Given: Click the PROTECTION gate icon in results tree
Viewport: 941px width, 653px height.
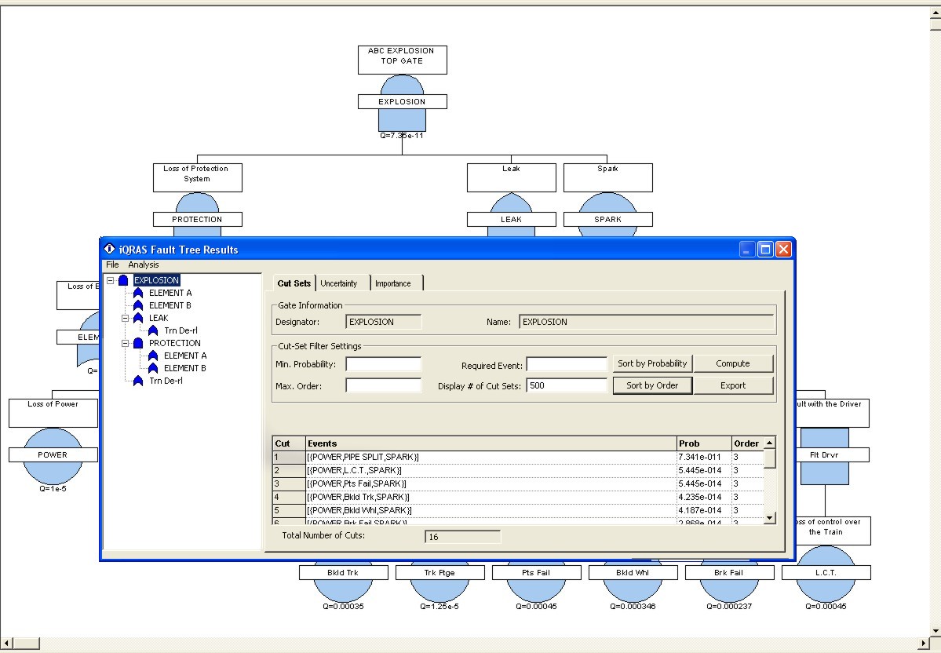Looking at the screenshot, I should pos(138,343).
